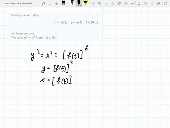Share the notebook page
170x128 pixels.
[159, 3]
